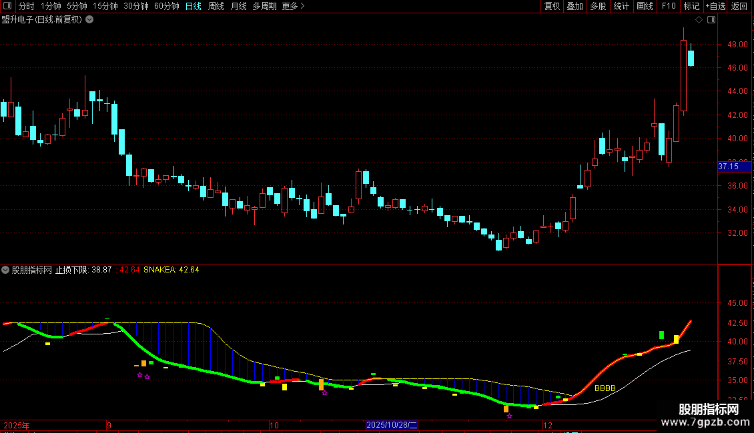Click the month 9 timeline label
This screenshot has height=433, width=754.
109,425
